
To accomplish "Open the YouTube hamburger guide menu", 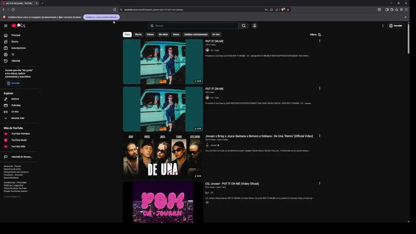I will point(6,26).
